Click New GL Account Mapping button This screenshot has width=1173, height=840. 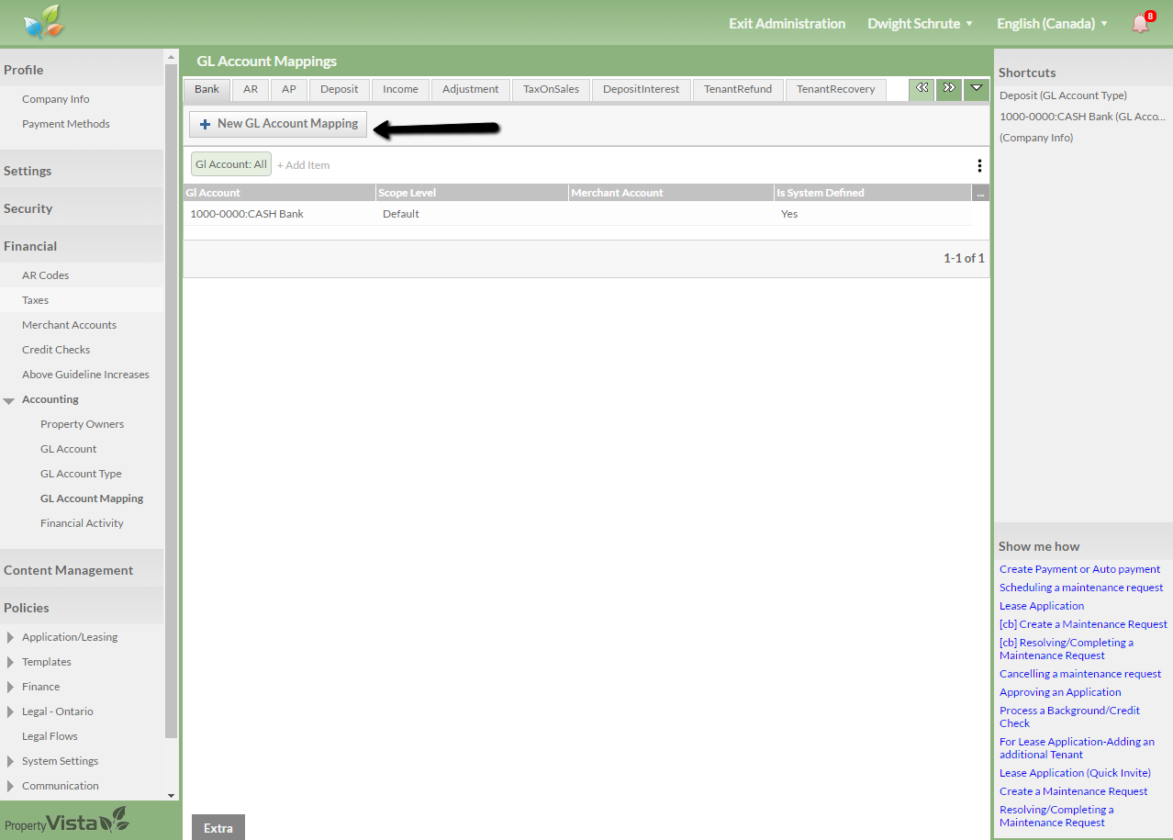(278, 124)
